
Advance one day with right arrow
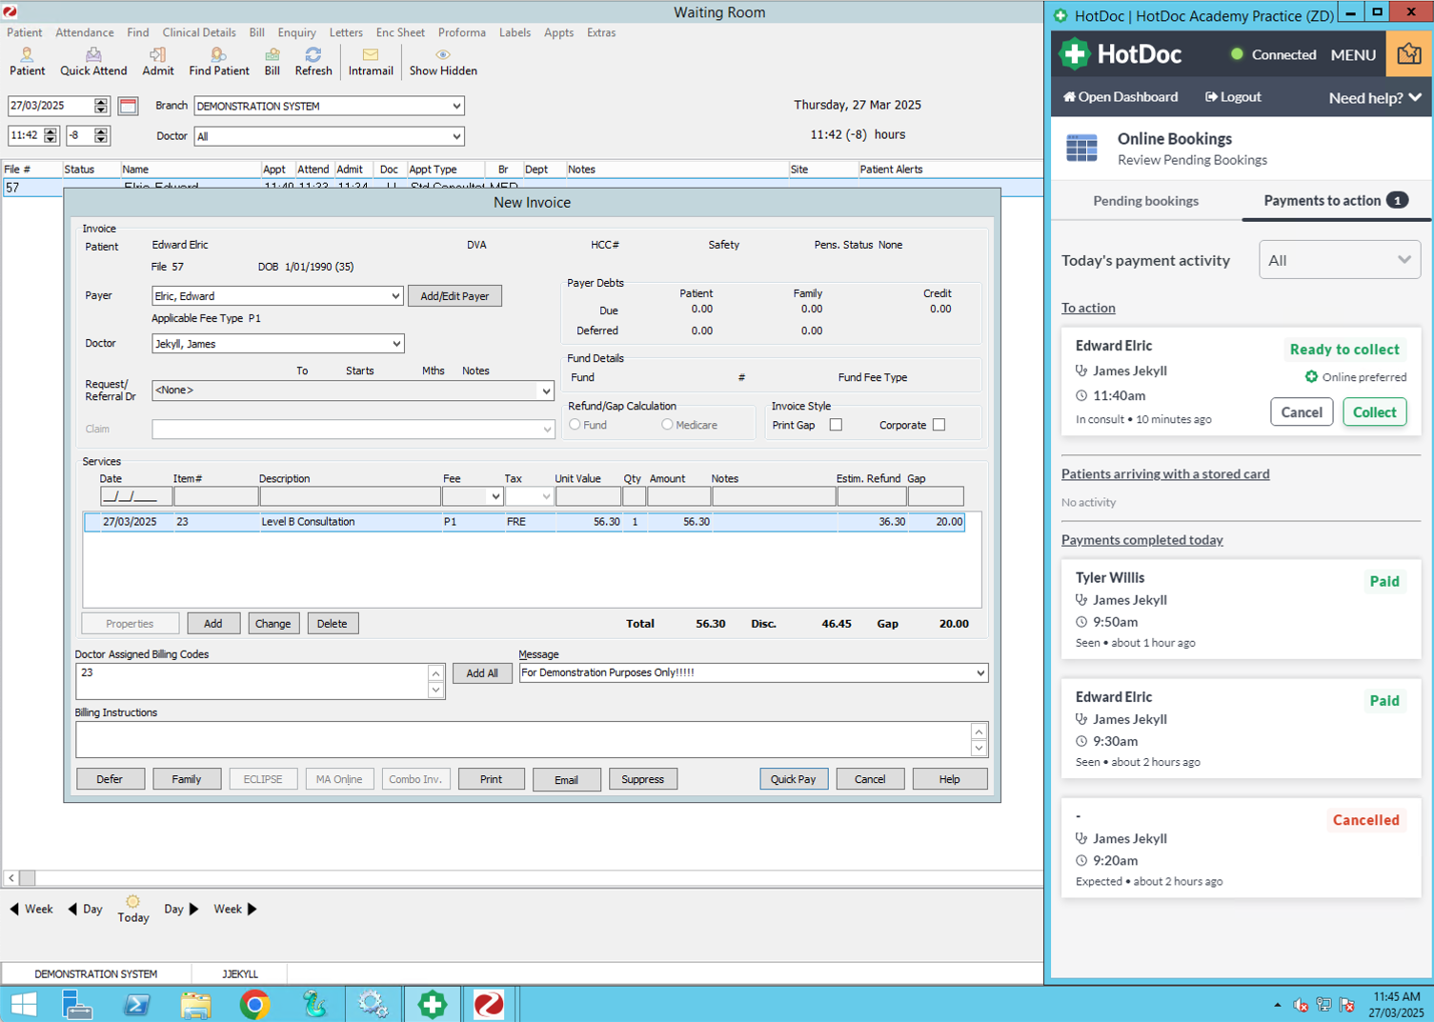coord(181,910)
